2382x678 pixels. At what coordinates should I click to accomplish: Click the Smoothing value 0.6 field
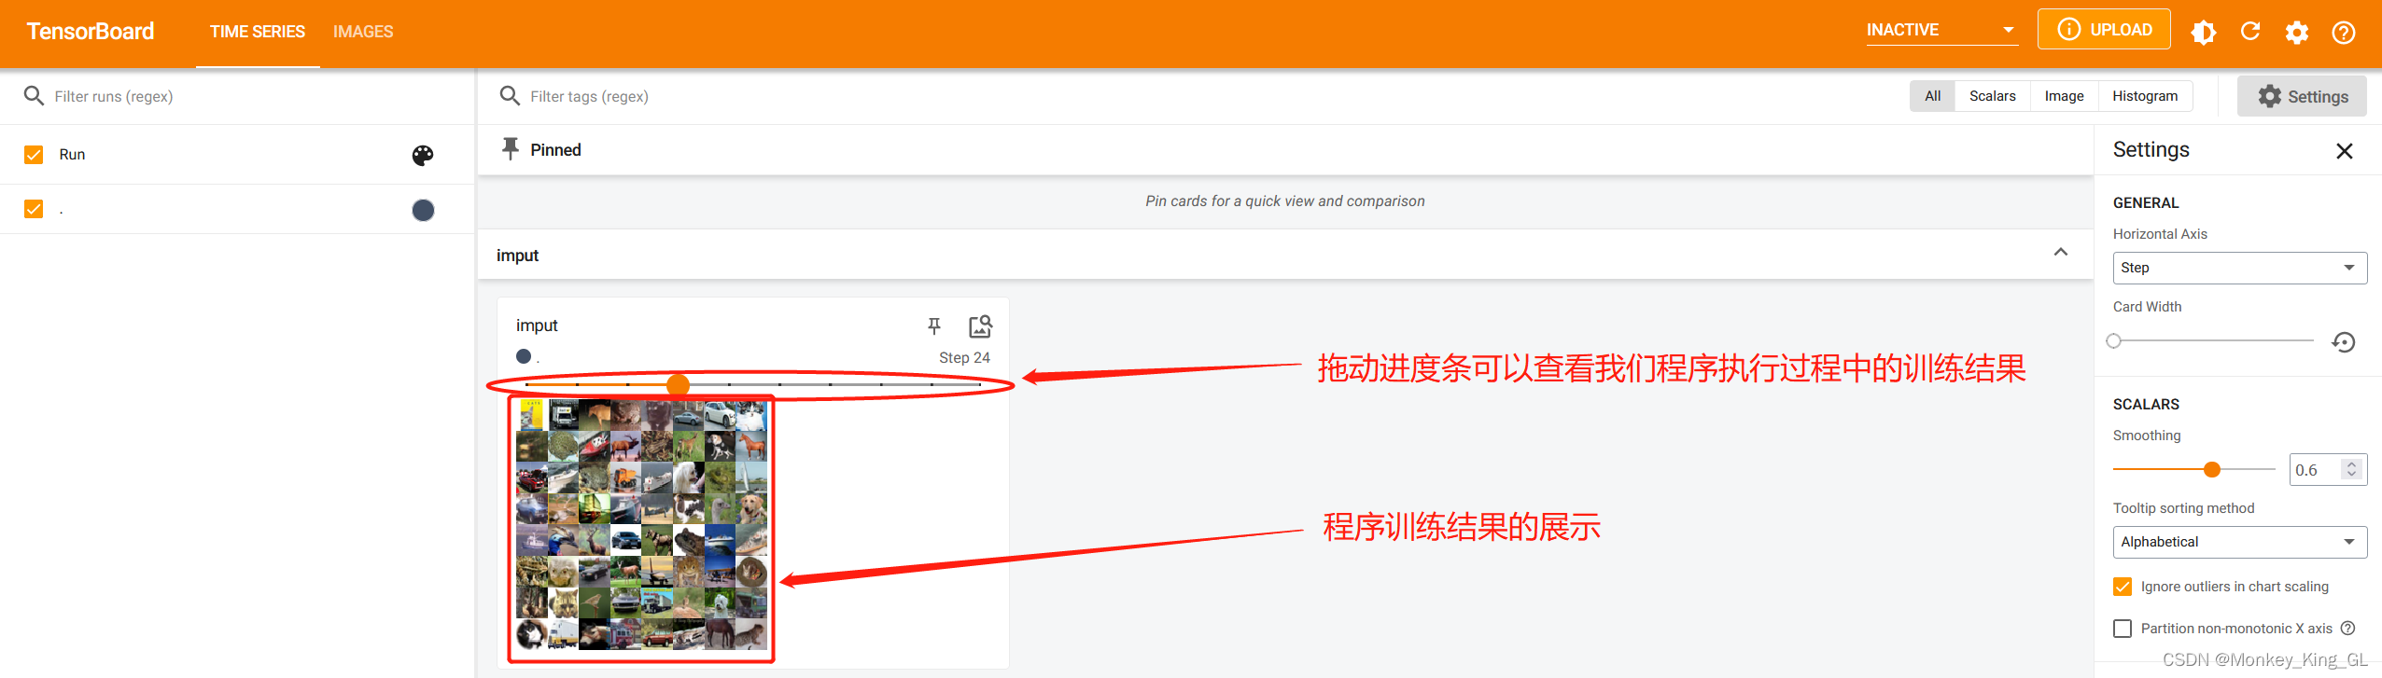pos(2315,470)
